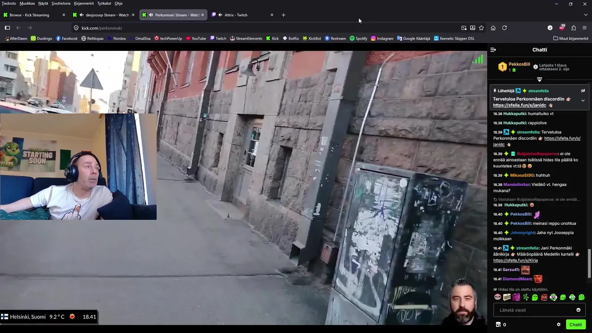This screenshot has height=333, width=592.
Task: Expand pinned streamfella message chevron
Action: click(x=583, y=100)
